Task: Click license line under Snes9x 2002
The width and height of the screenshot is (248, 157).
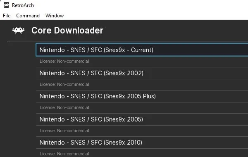Action: (x=64, y=84)
